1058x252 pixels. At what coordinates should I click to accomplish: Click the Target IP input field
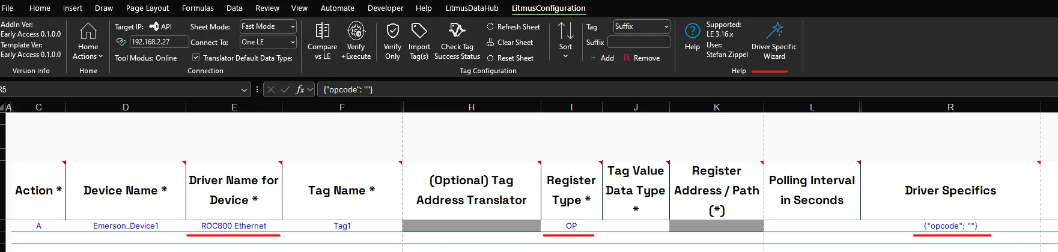point(159,42)
